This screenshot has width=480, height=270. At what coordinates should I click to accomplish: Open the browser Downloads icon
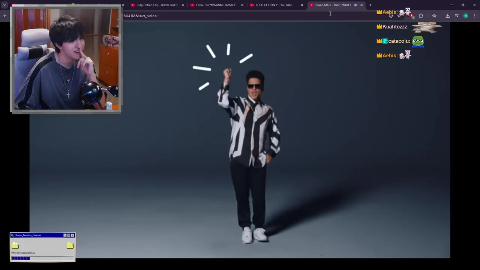447,16
